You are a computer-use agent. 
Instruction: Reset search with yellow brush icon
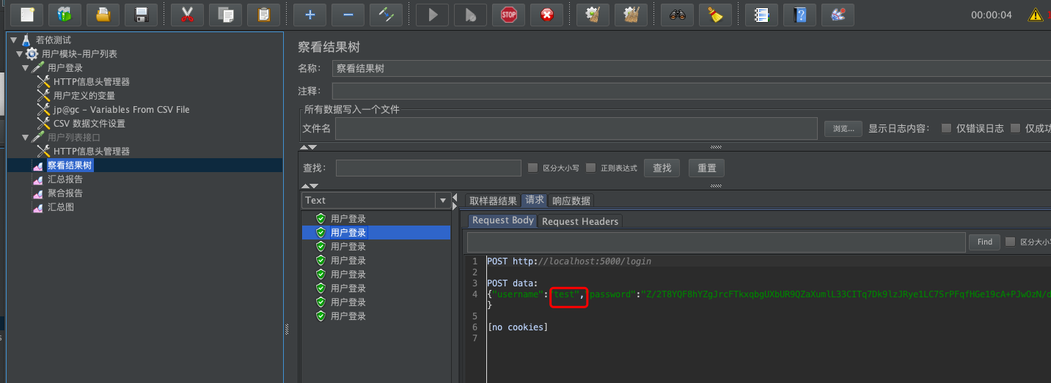(x=716, y=14)
